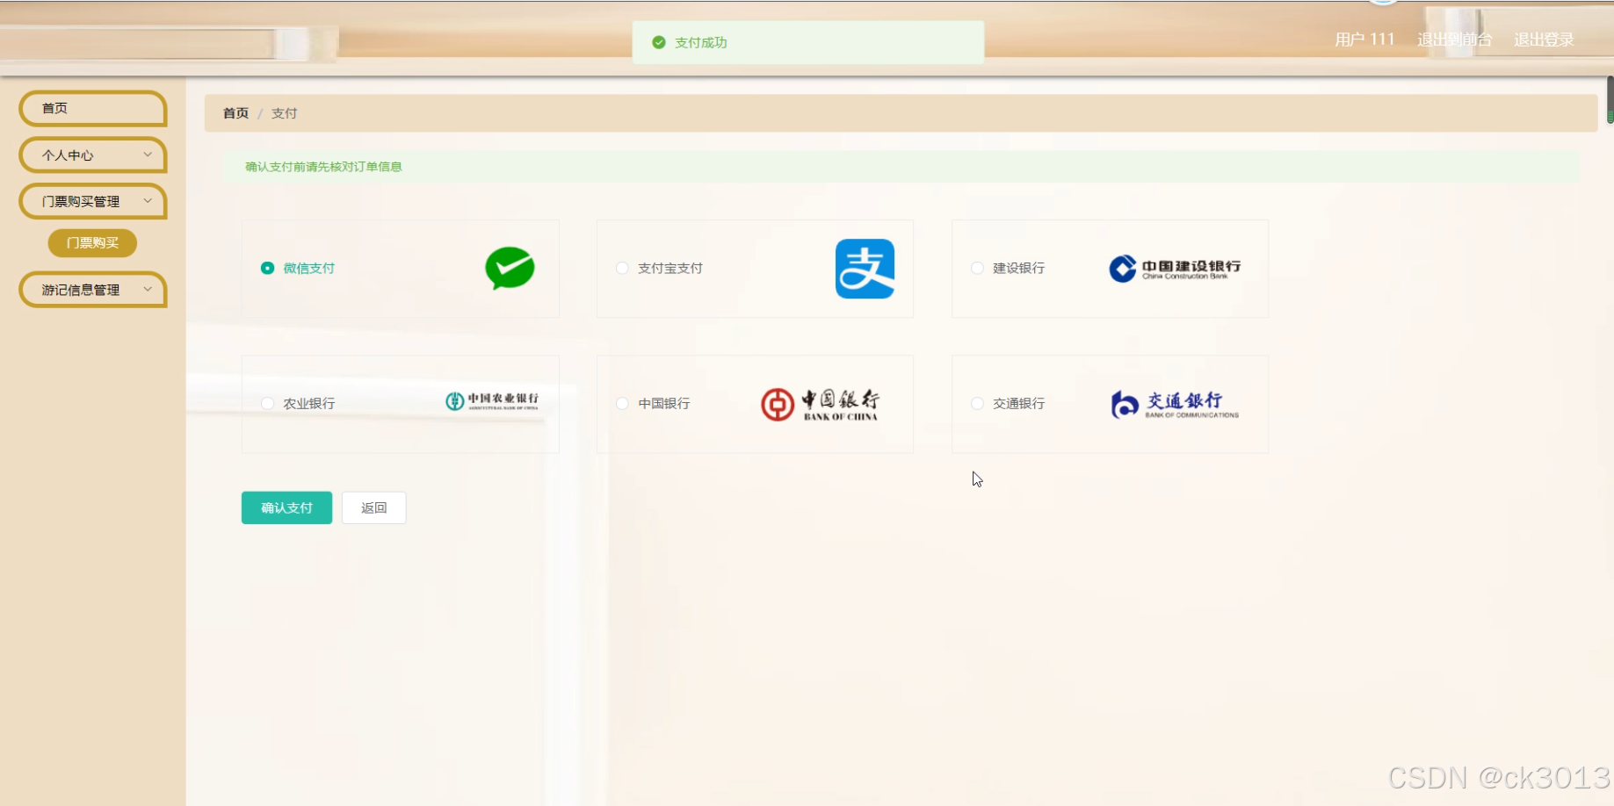Click the 退出到前台 link
1614x806 pixels.
coord(1455,40)
